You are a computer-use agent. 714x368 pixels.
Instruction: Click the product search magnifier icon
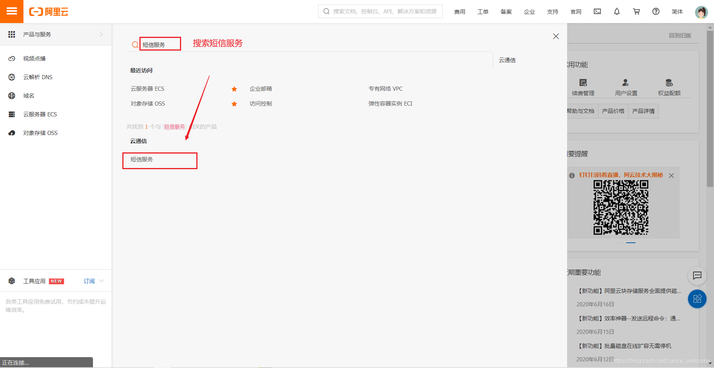point(135,45)
